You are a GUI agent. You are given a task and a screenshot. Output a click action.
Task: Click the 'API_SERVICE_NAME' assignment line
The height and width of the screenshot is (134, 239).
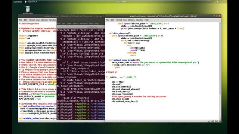click(37, 96)
